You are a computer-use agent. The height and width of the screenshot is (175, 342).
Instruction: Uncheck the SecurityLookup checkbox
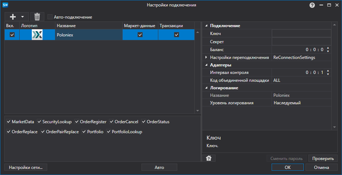click(39, 121)
